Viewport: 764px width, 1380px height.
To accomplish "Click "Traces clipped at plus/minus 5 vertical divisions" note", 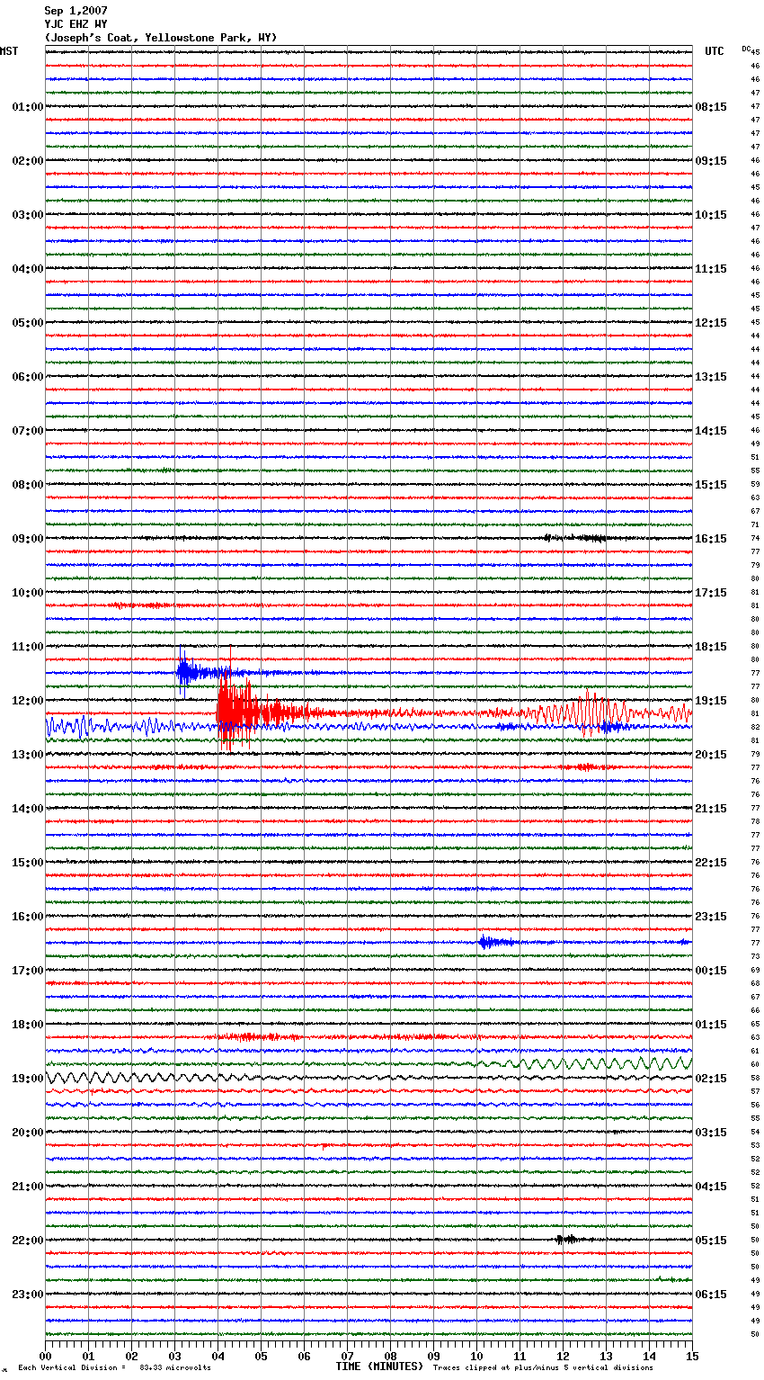I will [543, 1368].
